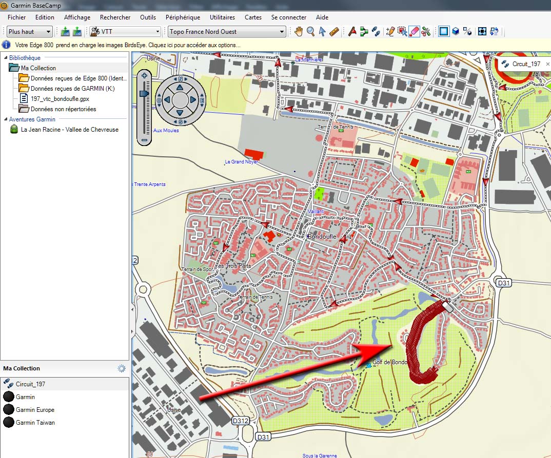Pan the map up with the arrow
The height and width of the screenshot is (458, 551).
point(180,87)
